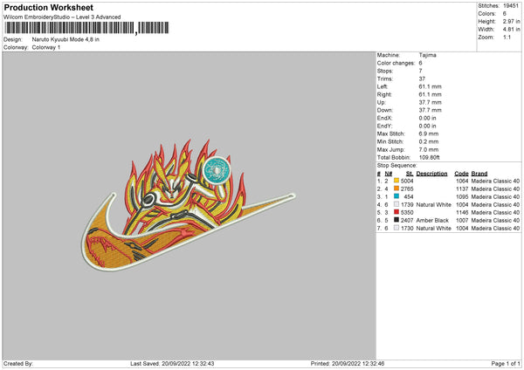
Task: Click the 'Last Saved: 20/09/2022 12:32:43' text
Action: click(172, 364)
